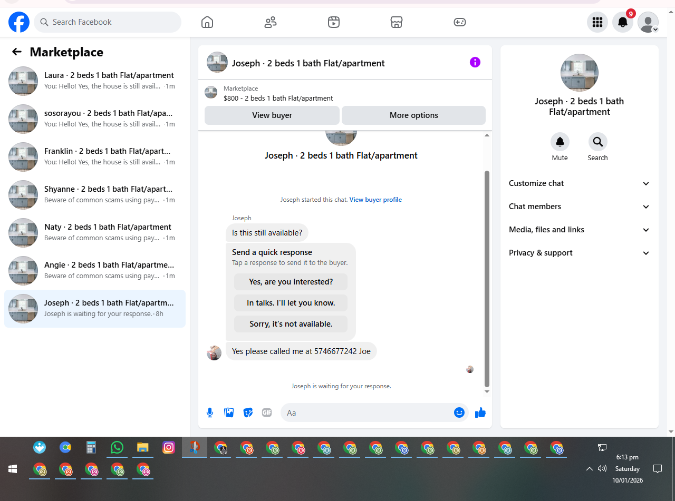Screen dimensions: 675x501
Task: Open the Windows notification center
Action: coord(658,468)
